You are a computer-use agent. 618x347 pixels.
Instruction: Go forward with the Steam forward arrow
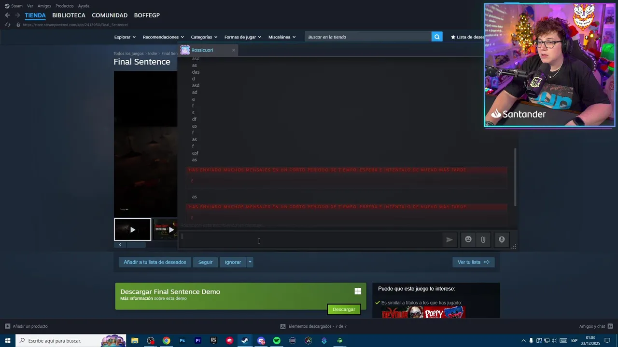click(17, 15)
